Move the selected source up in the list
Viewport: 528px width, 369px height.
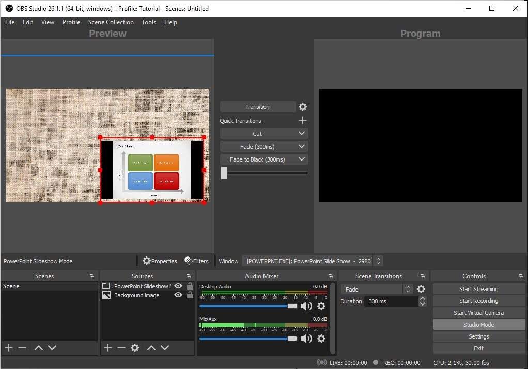coord(151,347)
